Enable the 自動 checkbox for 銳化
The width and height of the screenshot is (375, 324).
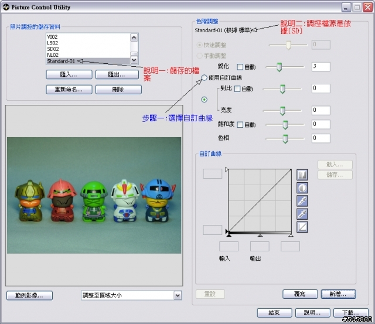pos(240,67)
